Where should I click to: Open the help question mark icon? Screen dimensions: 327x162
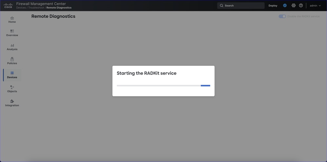pos(301,6)
